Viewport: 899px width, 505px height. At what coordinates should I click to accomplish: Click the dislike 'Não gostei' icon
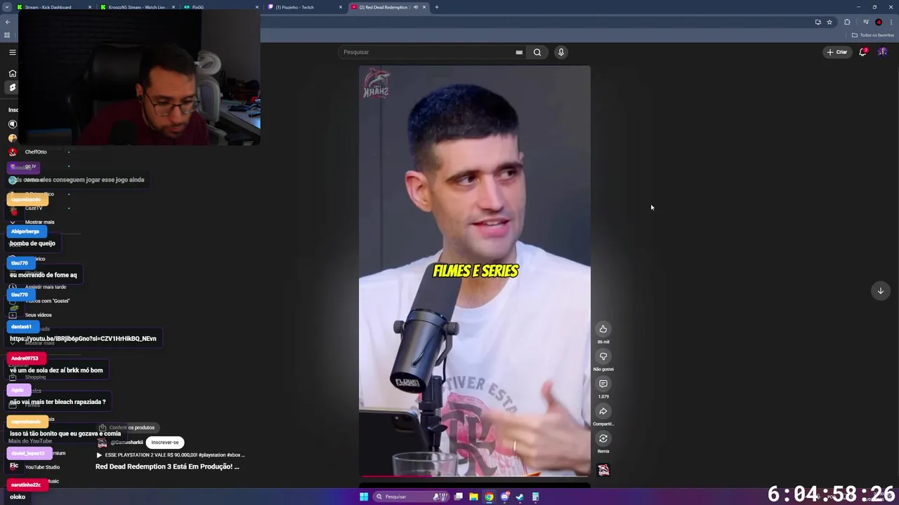603,356
